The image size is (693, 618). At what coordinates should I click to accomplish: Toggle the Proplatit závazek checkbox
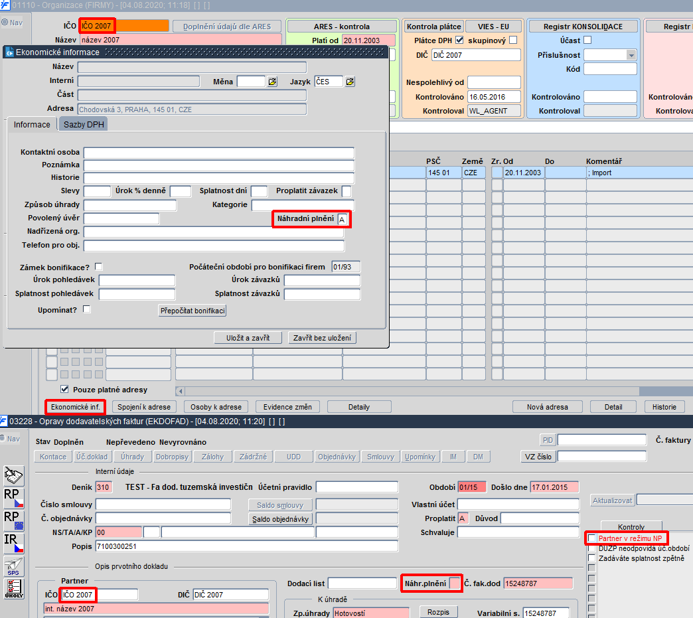(x=347, y=191)
